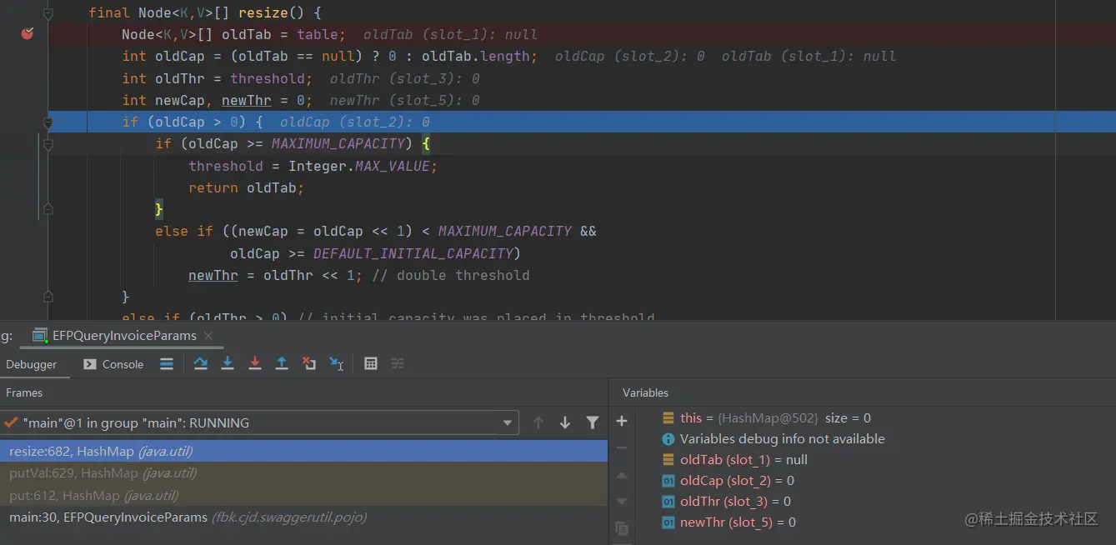The height and width of the screenshot is (545, 1116).
Task: Click the Variables panel header
Action: click(645, 392)
